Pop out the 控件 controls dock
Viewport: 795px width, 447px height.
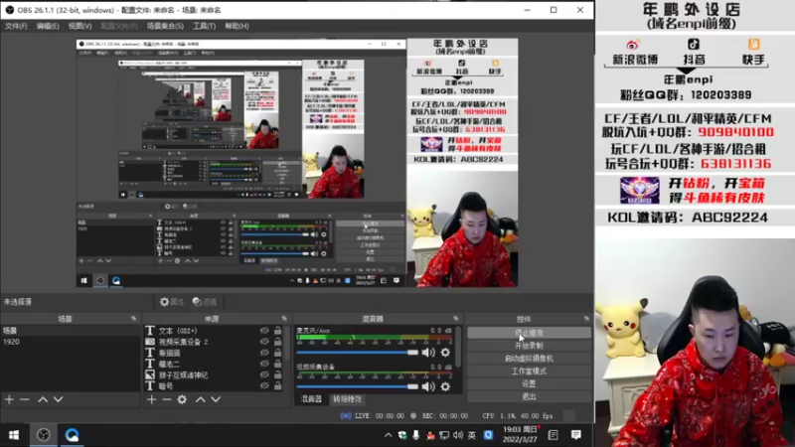click(586, 318)
